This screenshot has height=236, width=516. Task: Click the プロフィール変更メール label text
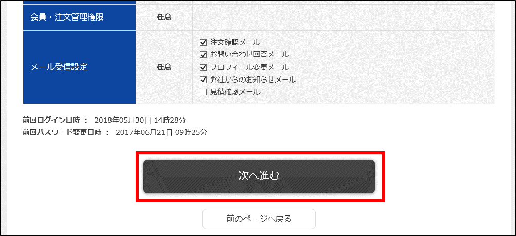pyautogui.click(x=249, y=67)
